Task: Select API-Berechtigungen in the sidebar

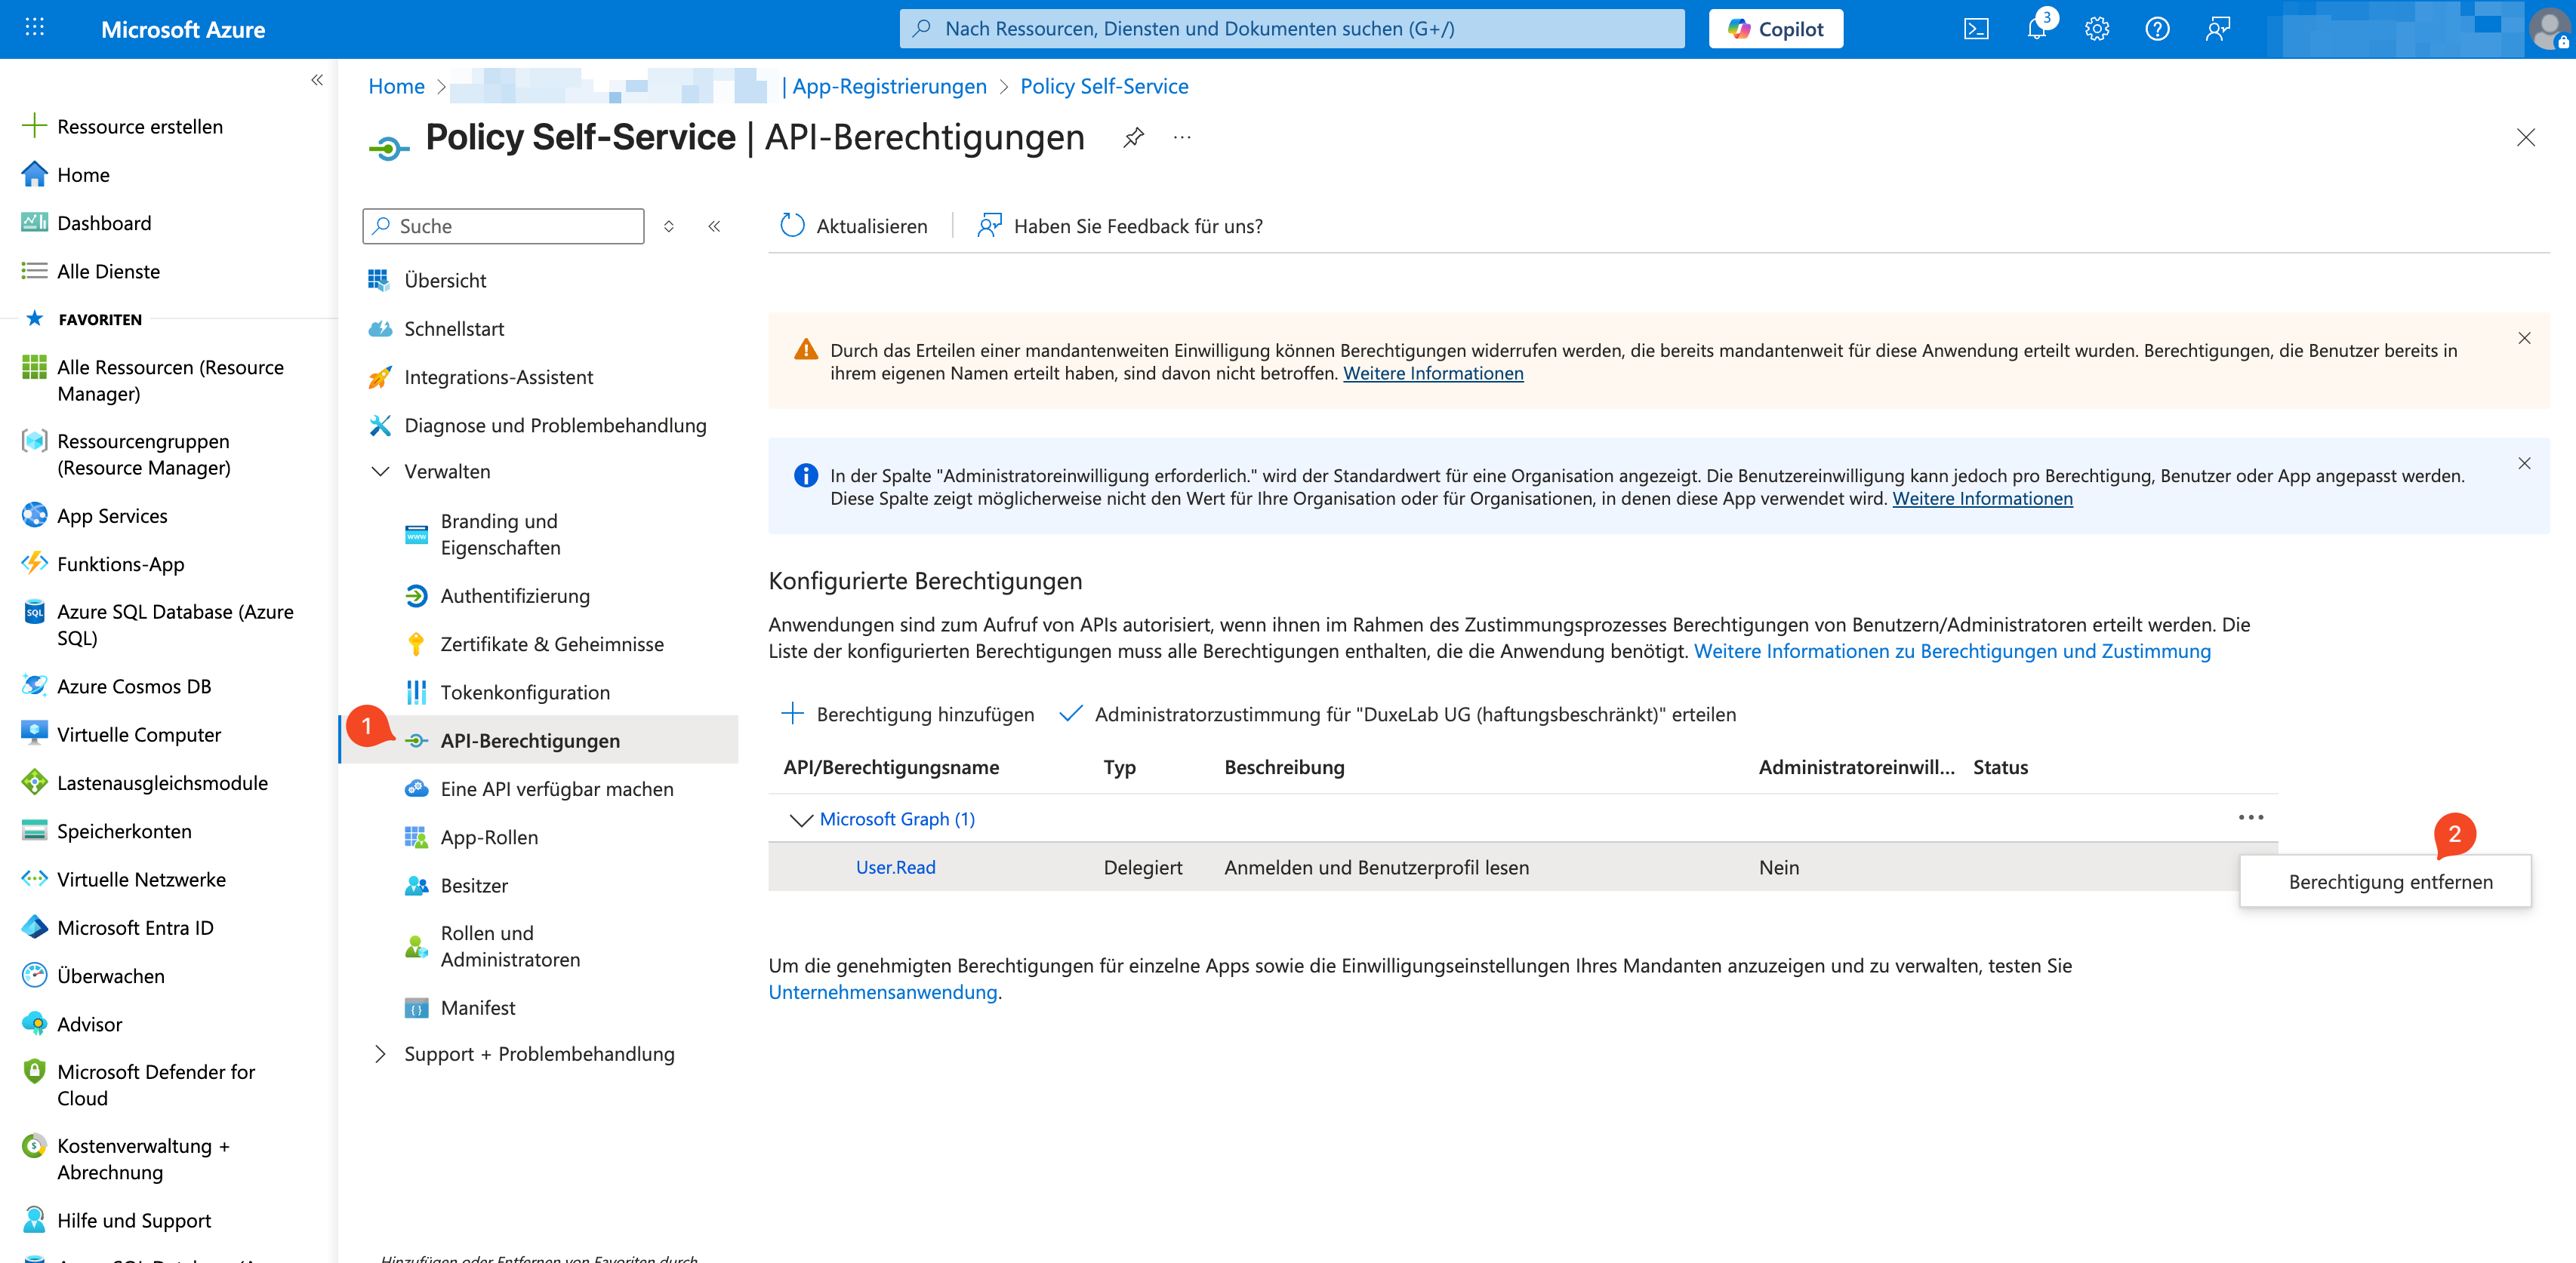Action: point(529,739)
